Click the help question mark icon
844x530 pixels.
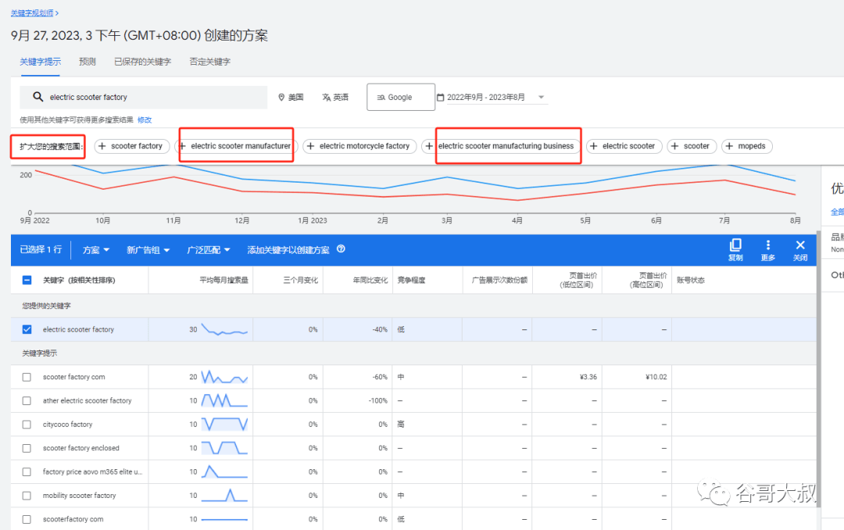click(341, 249)
